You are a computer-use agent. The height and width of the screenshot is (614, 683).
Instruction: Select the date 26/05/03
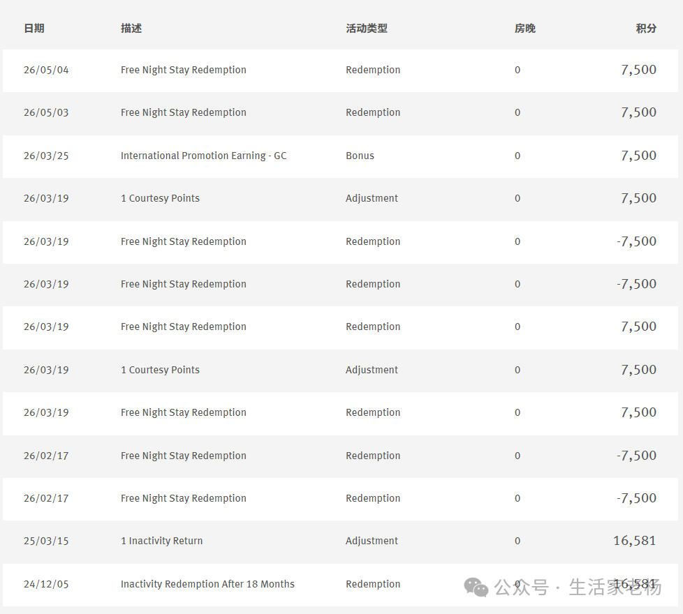pyautogui.click(x=46, y=113)
